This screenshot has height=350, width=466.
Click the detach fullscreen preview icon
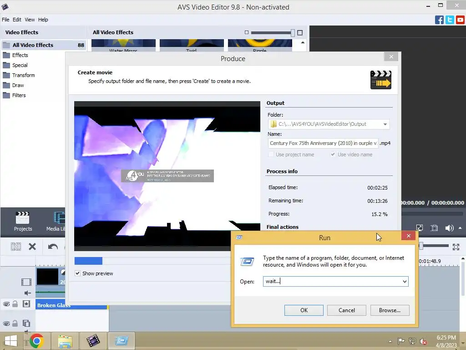click(x=419, y=228)
